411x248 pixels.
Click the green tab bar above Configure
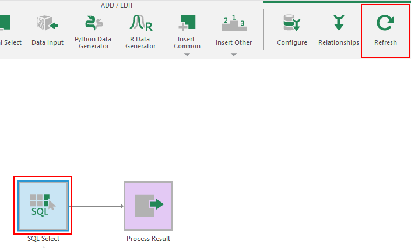336,2
